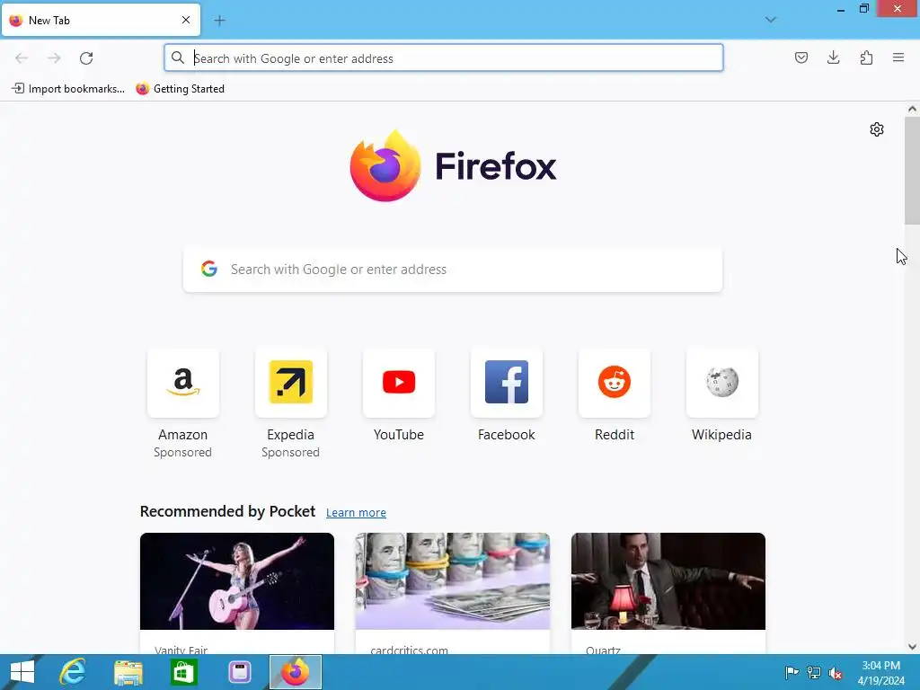
Task: Open the Save to Pocket icon
Action: click(x=801, y=57)
